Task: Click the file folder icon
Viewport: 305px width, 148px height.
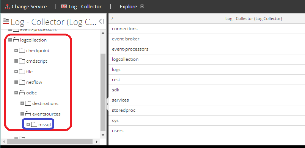Action: point(22,72)
